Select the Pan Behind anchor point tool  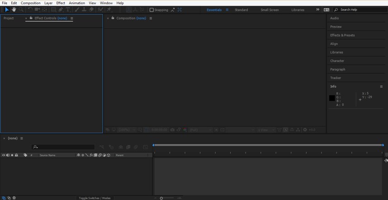pyautogui.click(x=44, y=9)
